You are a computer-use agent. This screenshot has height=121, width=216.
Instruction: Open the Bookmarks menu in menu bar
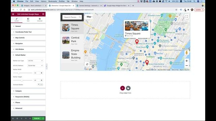(x=53, y=1)
